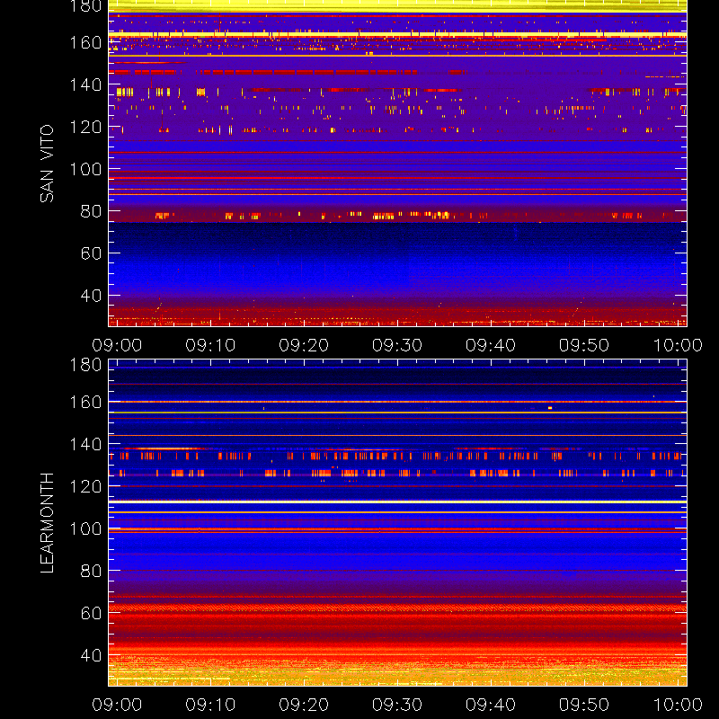719x719 pixels.
Task: Select the 120 tick label on San Vito axis
Action: [85, 127]
